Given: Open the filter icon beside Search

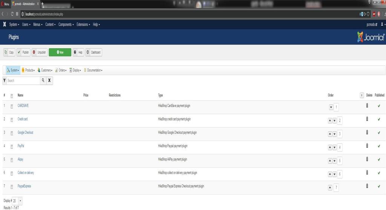Looking at the screenshot, I should pos(5,80).
